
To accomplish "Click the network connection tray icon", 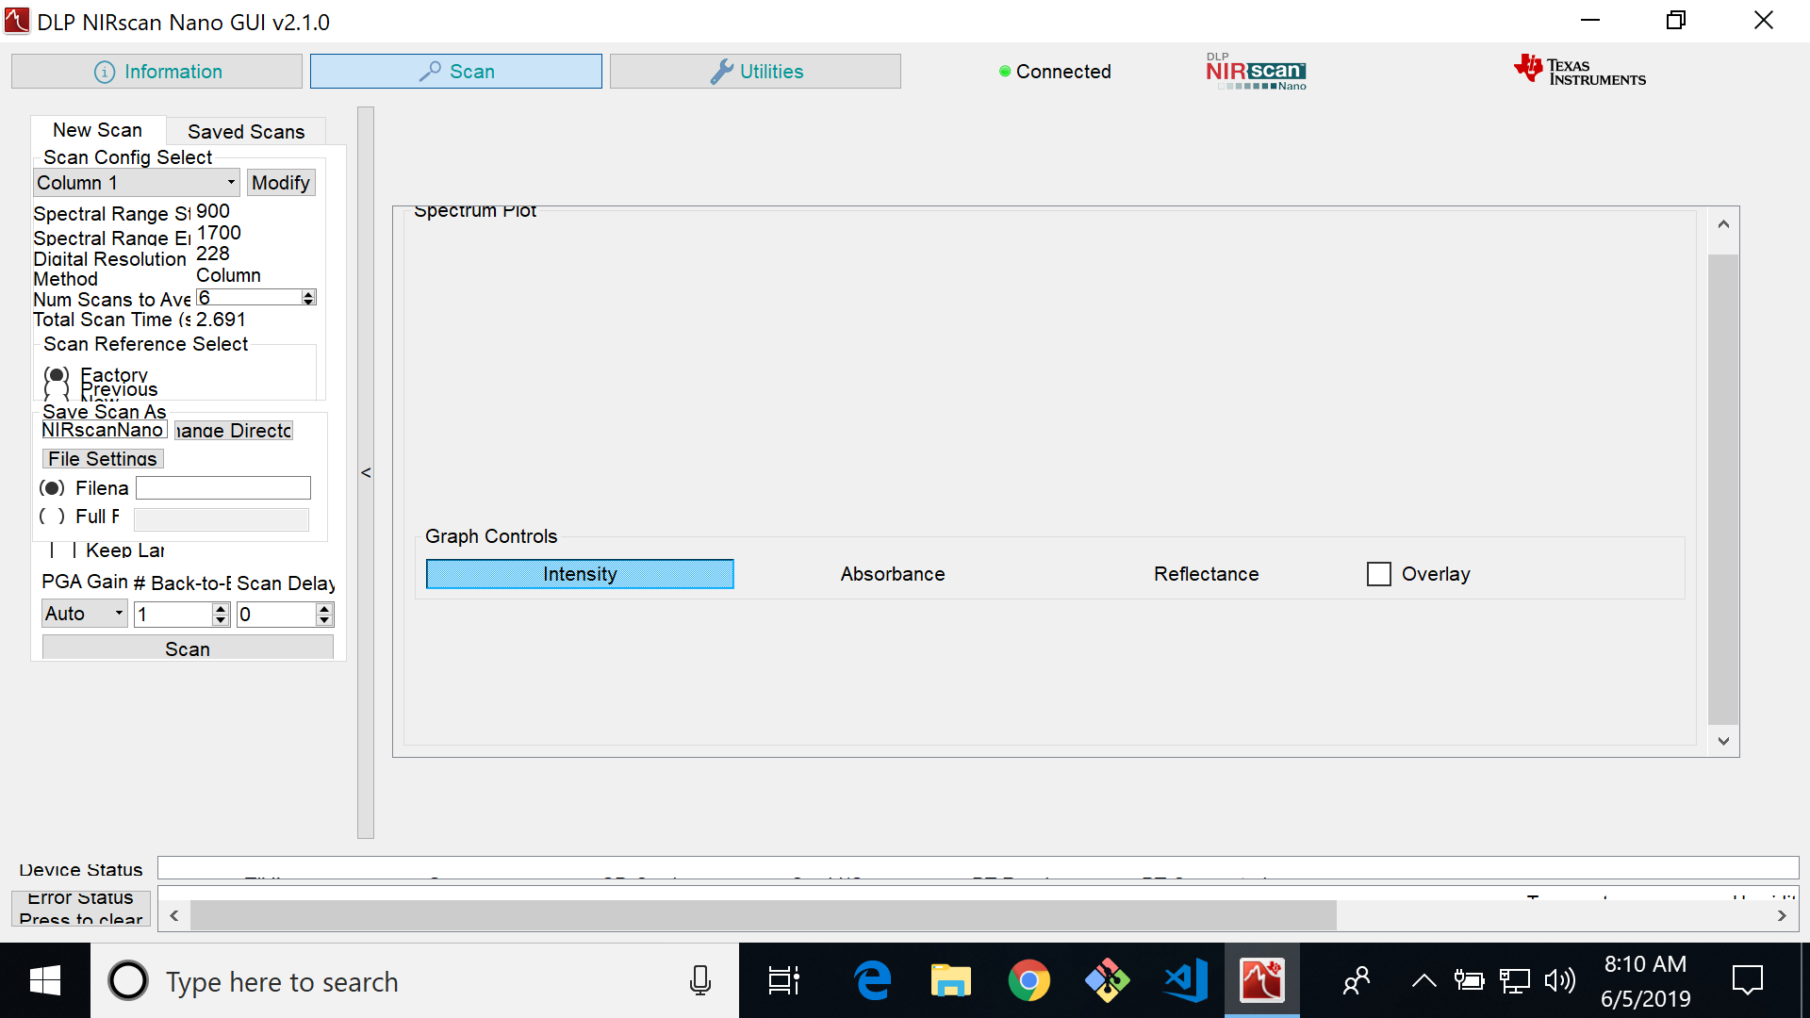I will click(x=1514, y=981).
